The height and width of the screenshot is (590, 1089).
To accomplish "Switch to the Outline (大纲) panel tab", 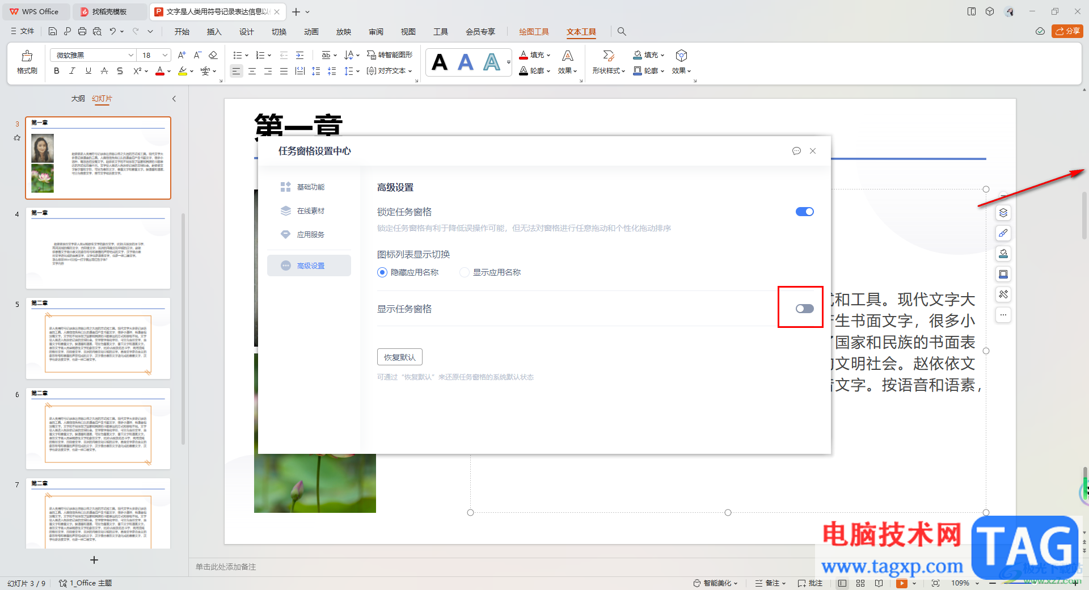I will pyautogui.click(x=78, y=99).
